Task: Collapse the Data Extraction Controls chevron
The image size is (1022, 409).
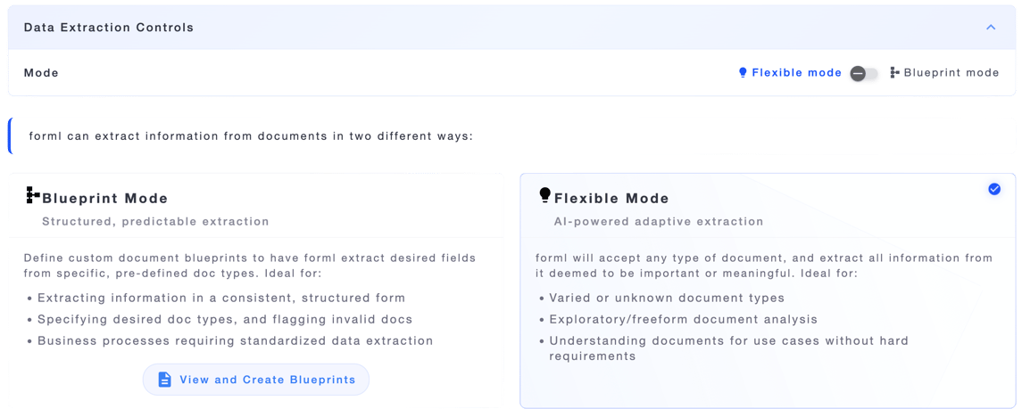Action: [x=991, y=28]
